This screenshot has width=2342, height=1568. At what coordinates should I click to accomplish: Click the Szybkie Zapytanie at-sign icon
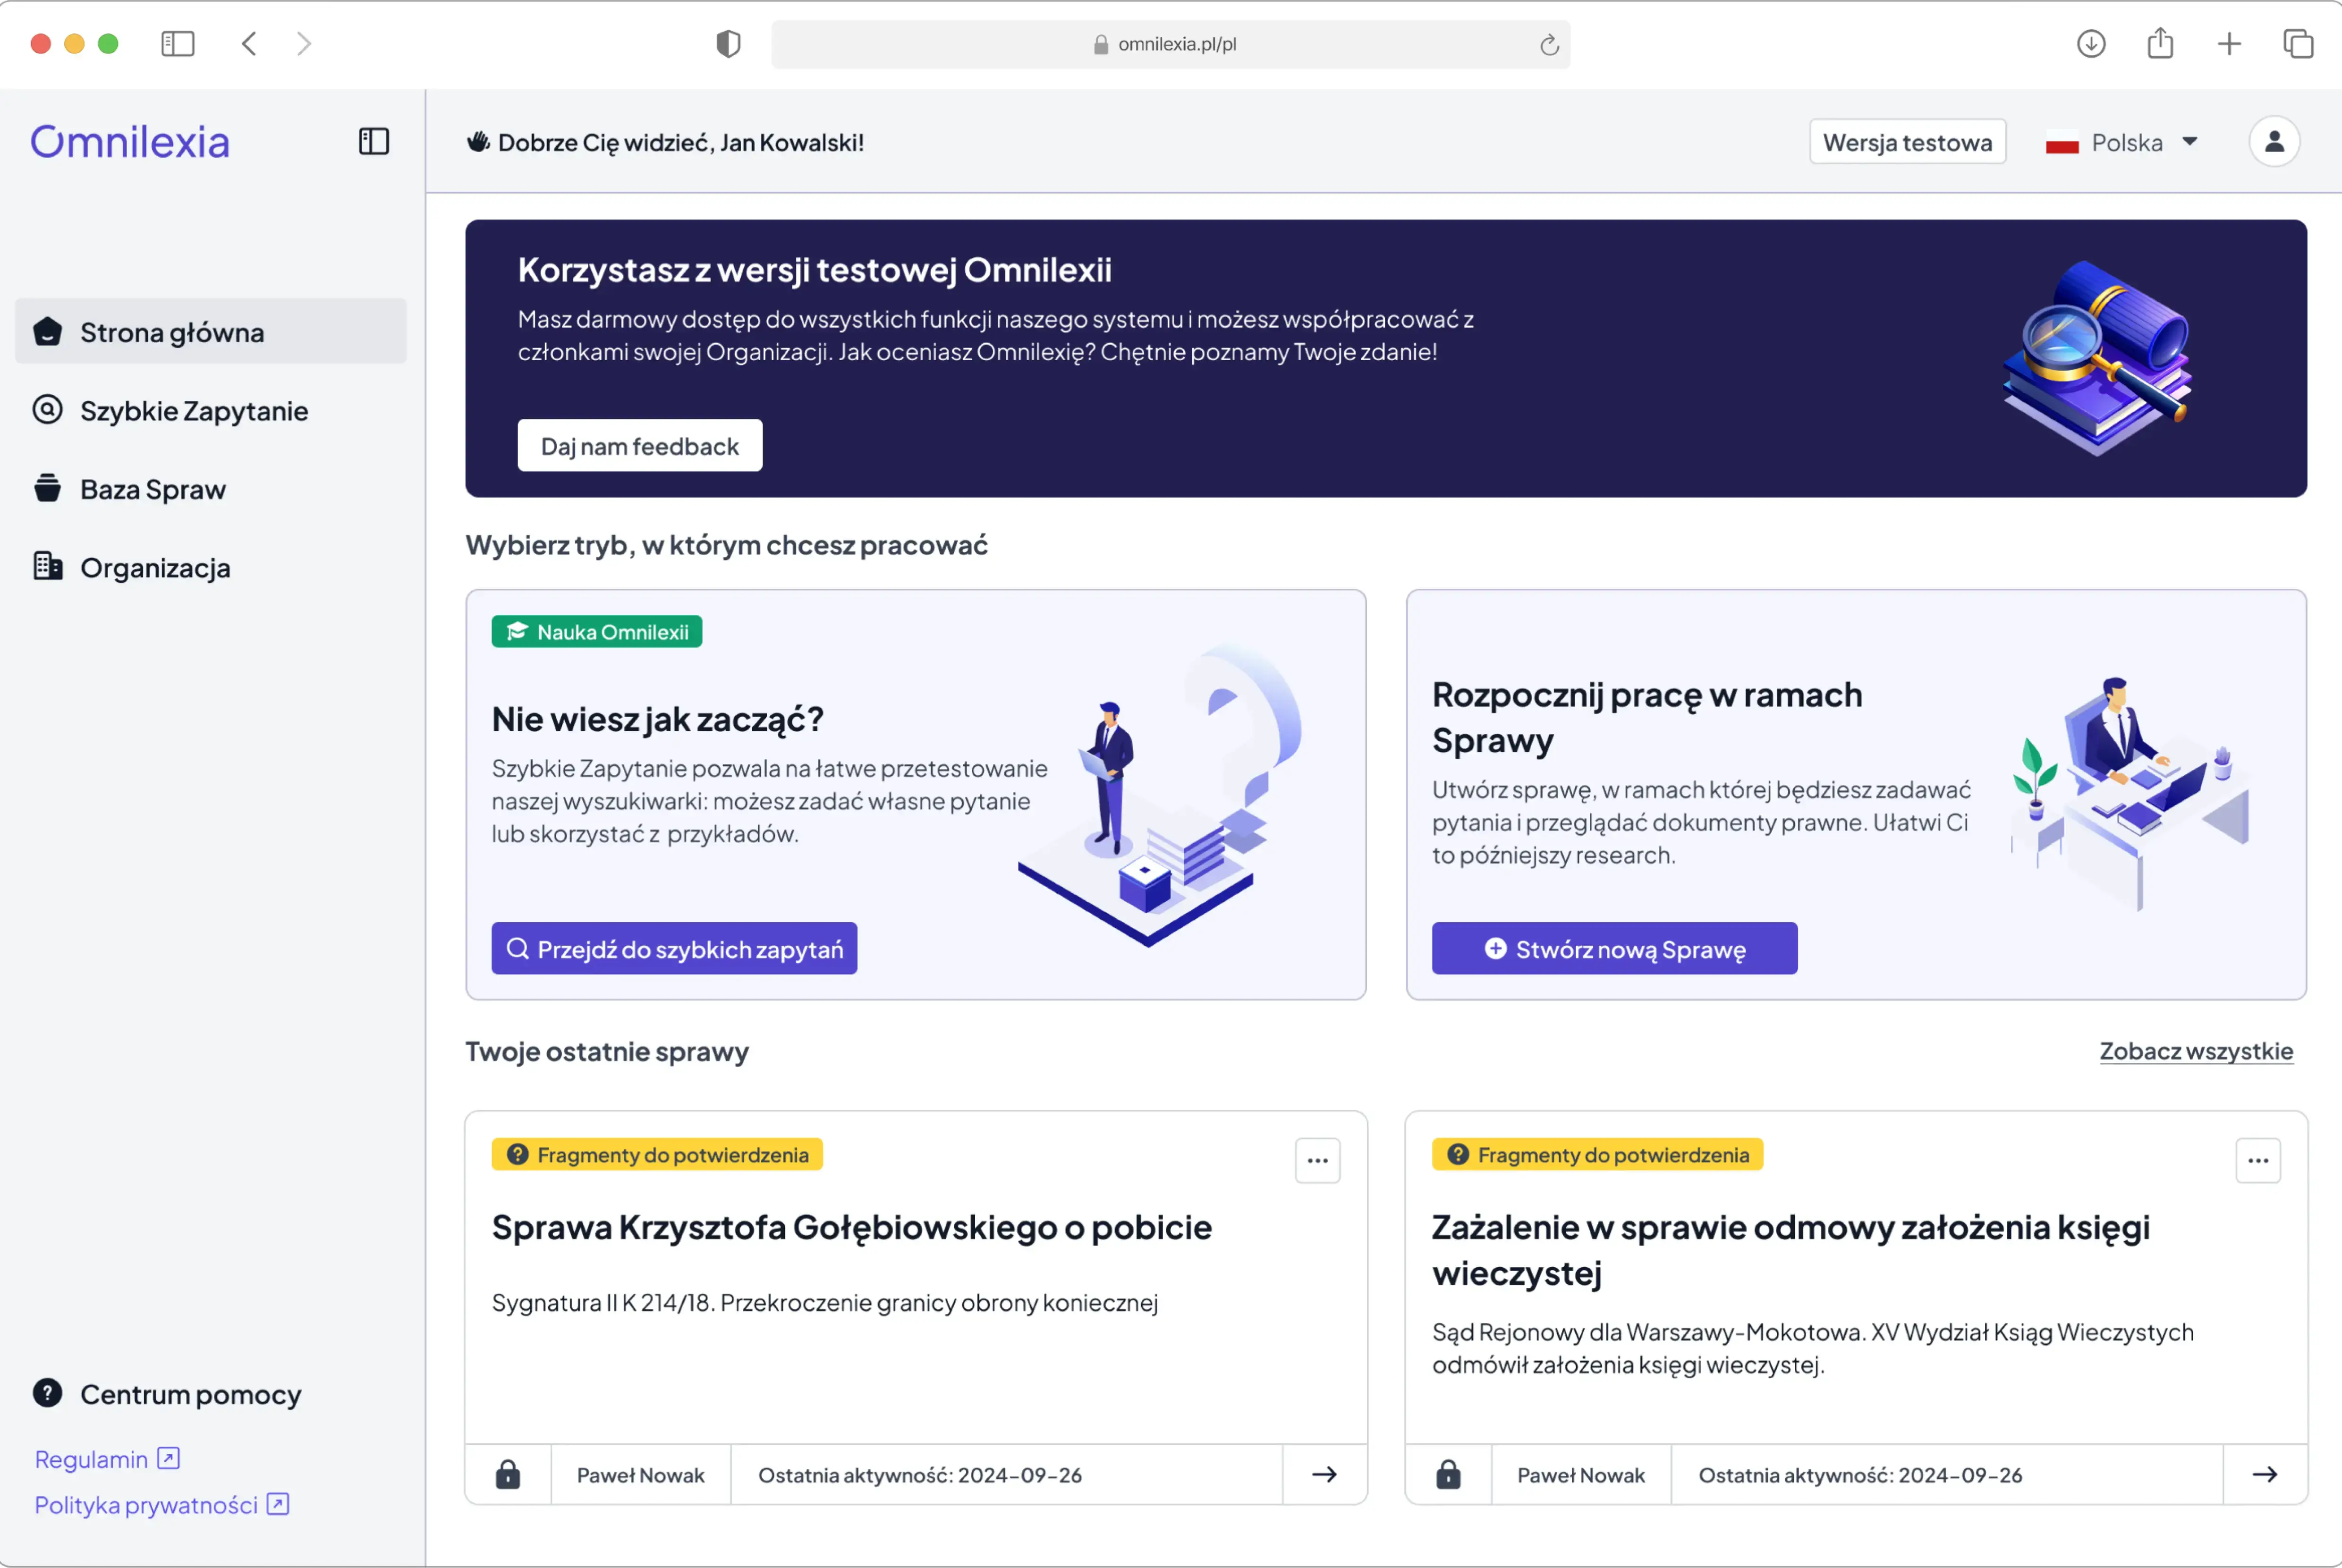[47, 409]
